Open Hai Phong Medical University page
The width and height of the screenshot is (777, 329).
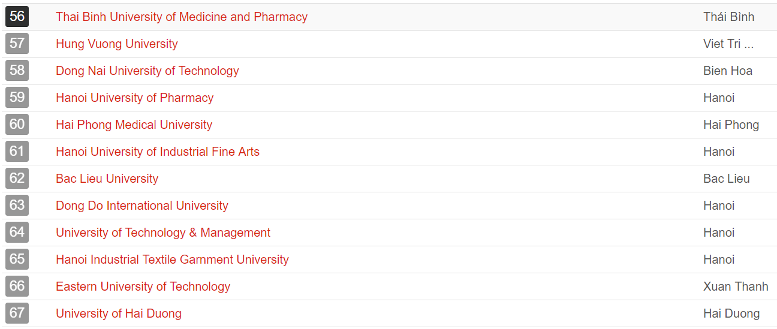(x=134, y=125)
